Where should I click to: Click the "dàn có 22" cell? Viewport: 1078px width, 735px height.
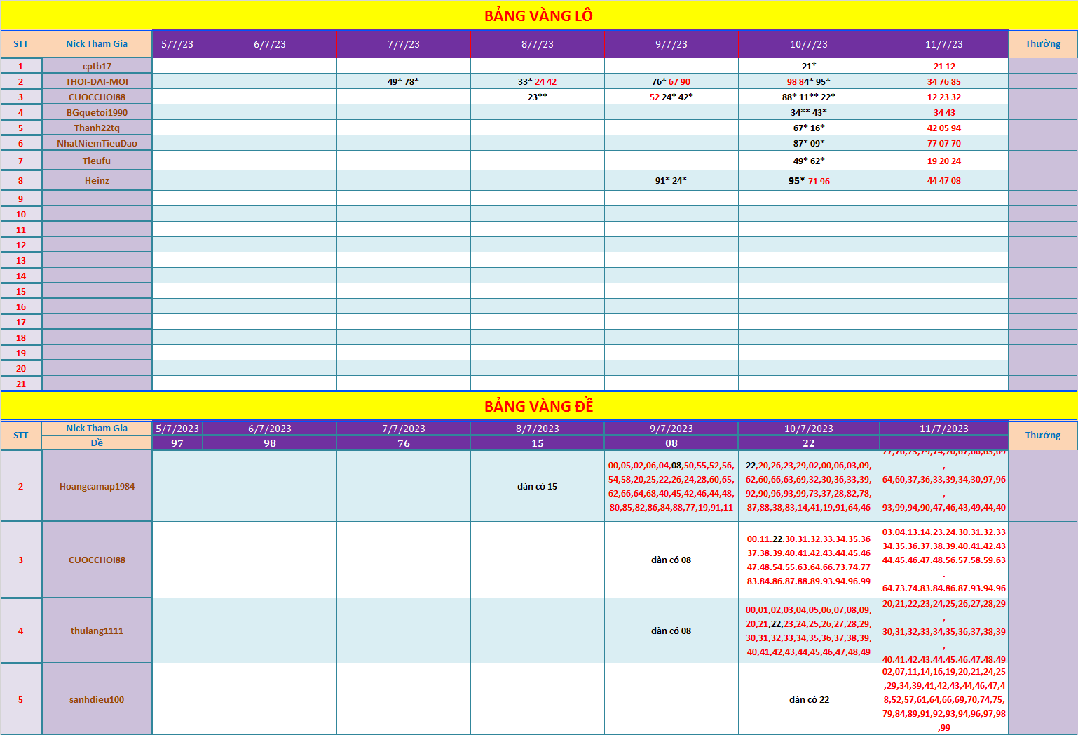pos(809,699)
